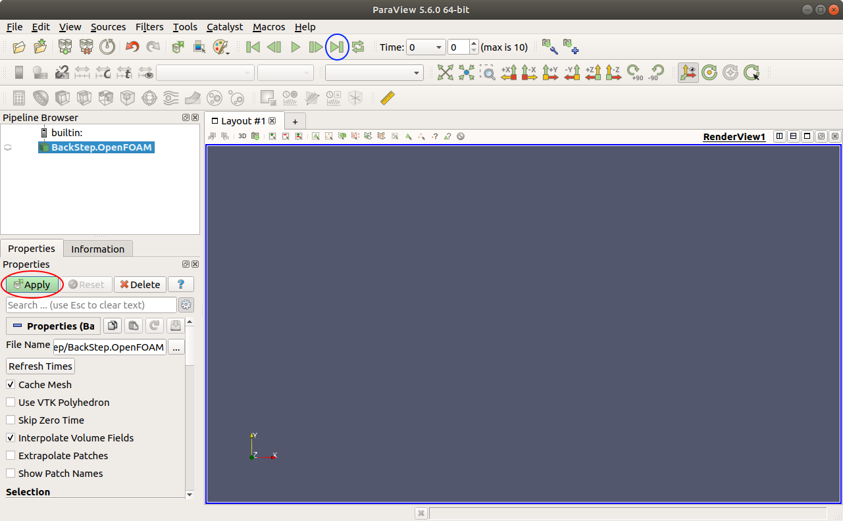The image size is (843, 521).
Task: Advance to next frame
Action: pyautogui.click(x=316, y=47)
